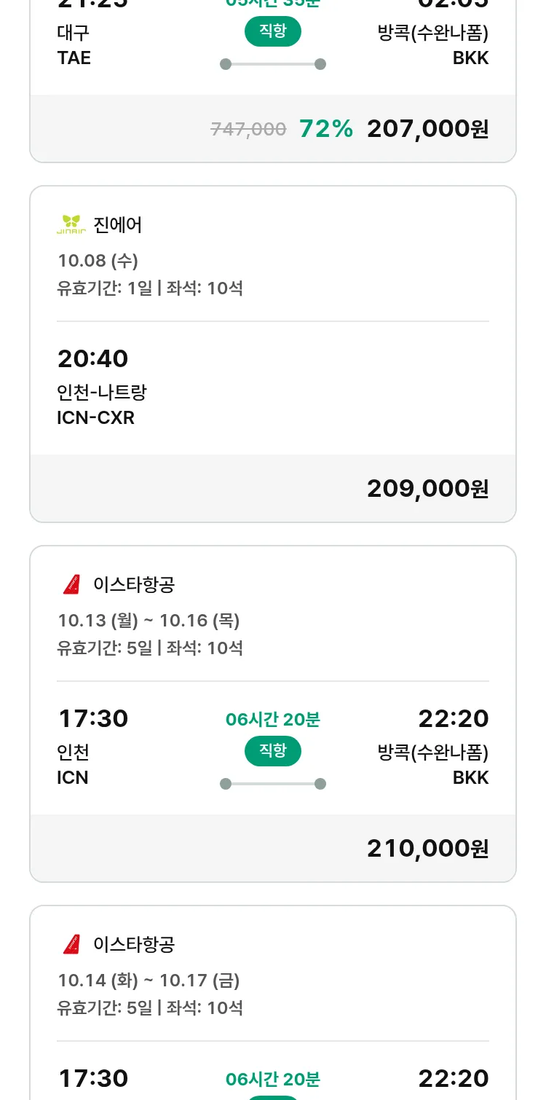Tap the 대구 TAE departure airport
The height and width of the screenshot is (1100, 546).
pyautogui.click(x=74, y=45)
